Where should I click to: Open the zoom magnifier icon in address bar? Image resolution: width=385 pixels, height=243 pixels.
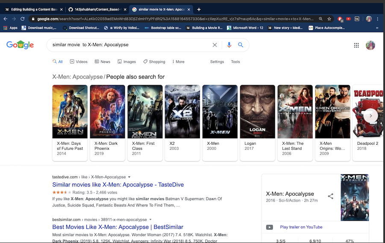point(320,19)
